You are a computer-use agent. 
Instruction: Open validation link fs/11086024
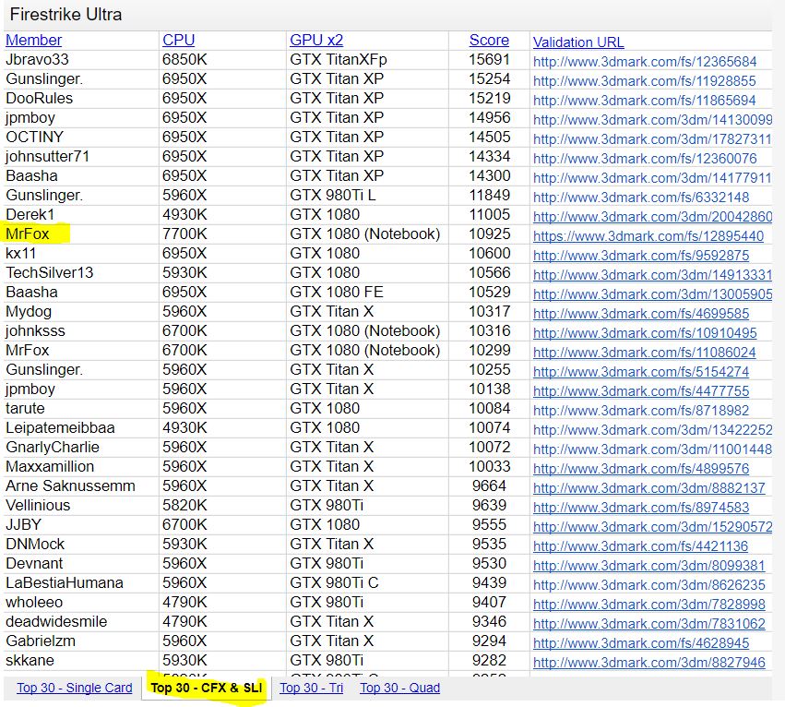[x=644, y=353]
